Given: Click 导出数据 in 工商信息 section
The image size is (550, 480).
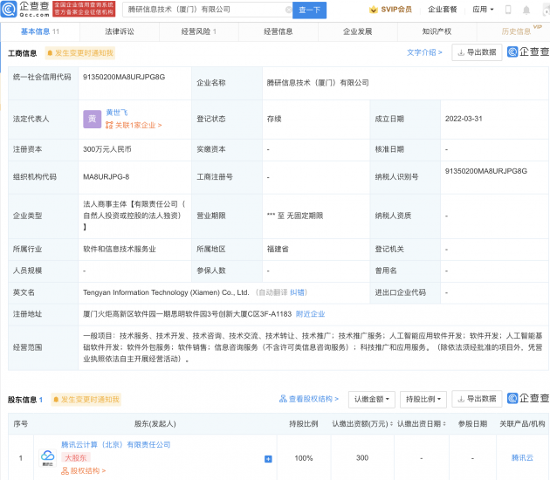Looking at the screenshot, I should pos(477,52).
